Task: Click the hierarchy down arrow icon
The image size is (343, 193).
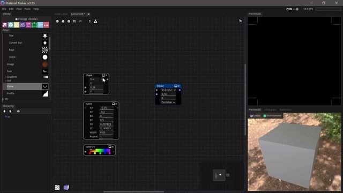Action: [4, 112]
